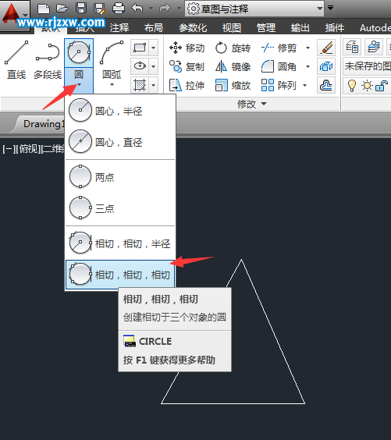Click the erase tool icon

click(326, 48)
